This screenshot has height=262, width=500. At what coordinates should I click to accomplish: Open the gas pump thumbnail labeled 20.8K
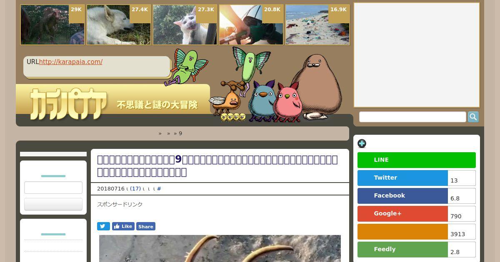[251, 25]
